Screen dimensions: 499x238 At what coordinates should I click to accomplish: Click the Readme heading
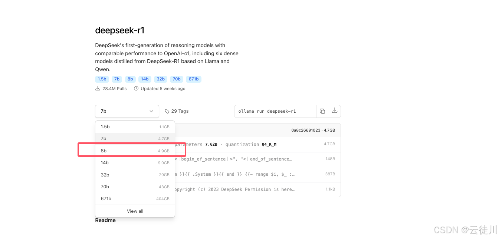tap(105, 220)
